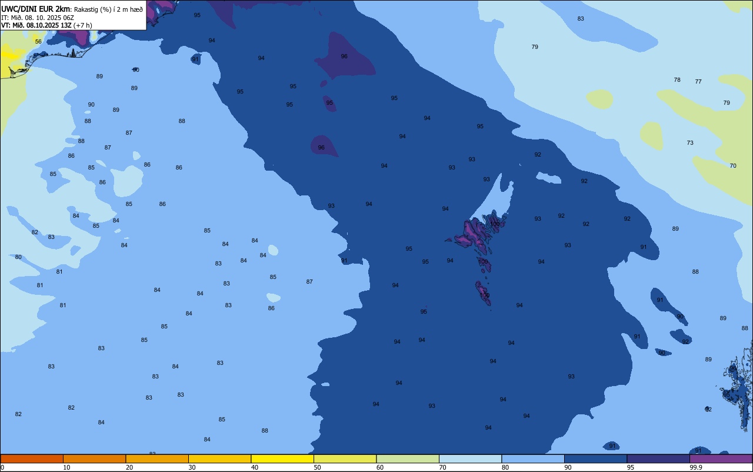Click the 50–60 pale yellow legend swatch
The height and width of the screenshot is (472, 753).
coord(345,458)
